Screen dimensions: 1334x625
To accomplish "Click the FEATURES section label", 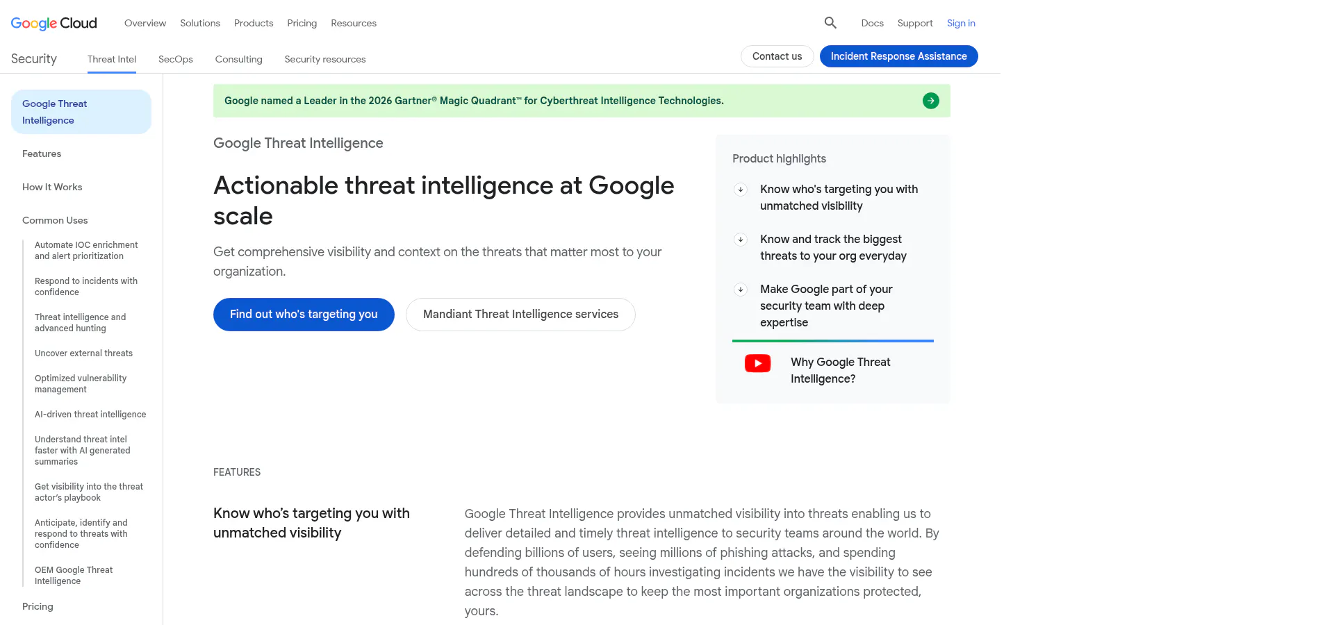I will pyautogui.click(x=237, y=472).
